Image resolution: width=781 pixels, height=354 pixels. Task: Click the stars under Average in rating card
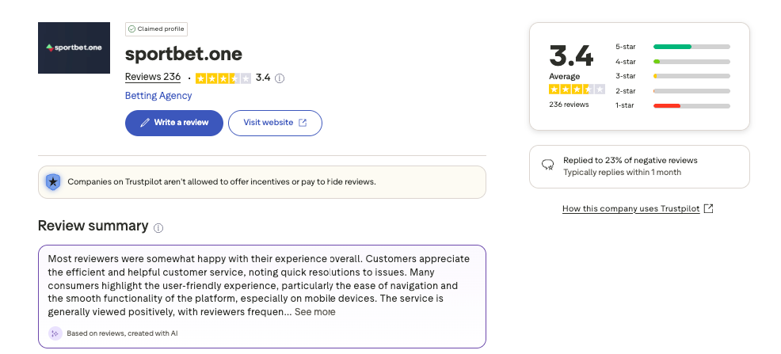click(x=570, y=89)
